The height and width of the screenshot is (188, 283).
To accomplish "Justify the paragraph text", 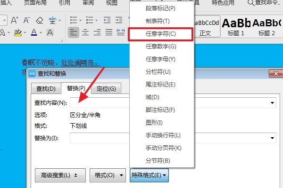I will point(109,32).
